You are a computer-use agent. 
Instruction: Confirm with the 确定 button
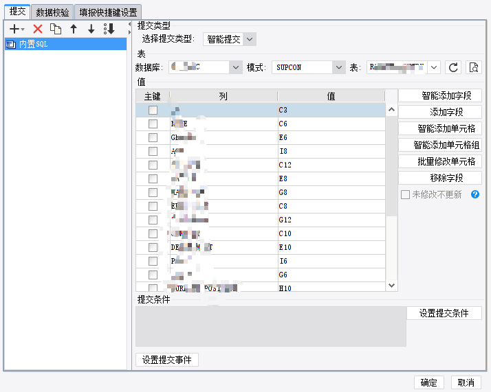428,382
